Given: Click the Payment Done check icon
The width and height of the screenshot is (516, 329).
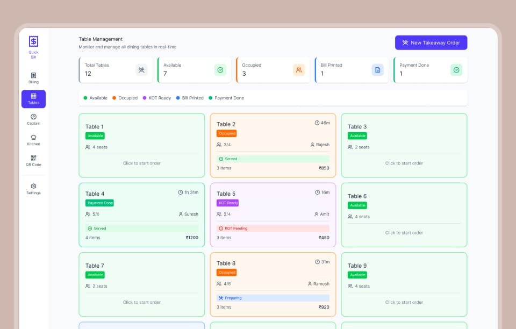Looking at the screenshot, I should tap(456, 70).
